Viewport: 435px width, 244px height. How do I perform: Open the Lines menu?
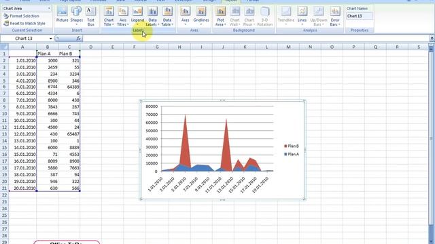coord(302,16)
